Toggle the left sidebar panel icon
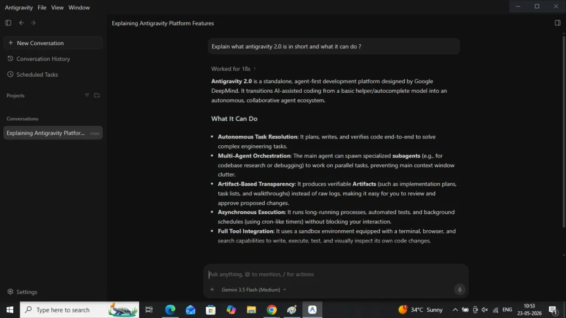566x318 pixels. coord(8,23)
